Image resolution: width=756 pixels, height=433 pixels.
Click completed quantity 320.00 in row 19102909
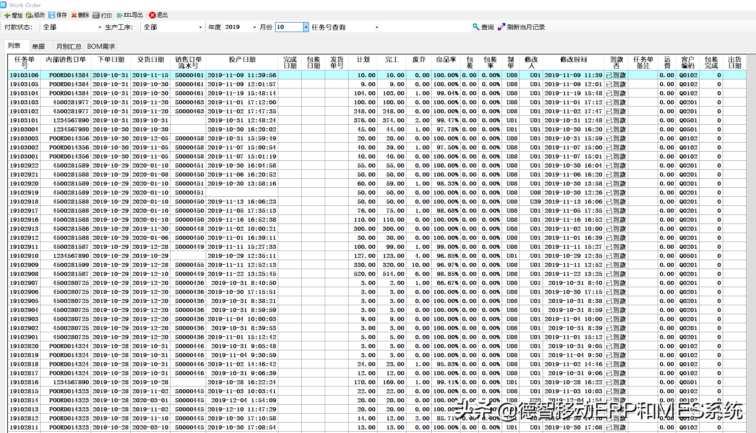coord(392,265)
